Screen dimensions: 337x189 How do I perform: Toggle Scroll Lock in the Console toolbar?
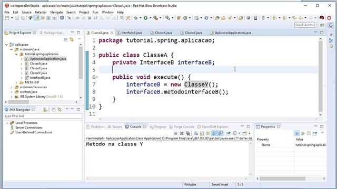(x=202, y=133)
